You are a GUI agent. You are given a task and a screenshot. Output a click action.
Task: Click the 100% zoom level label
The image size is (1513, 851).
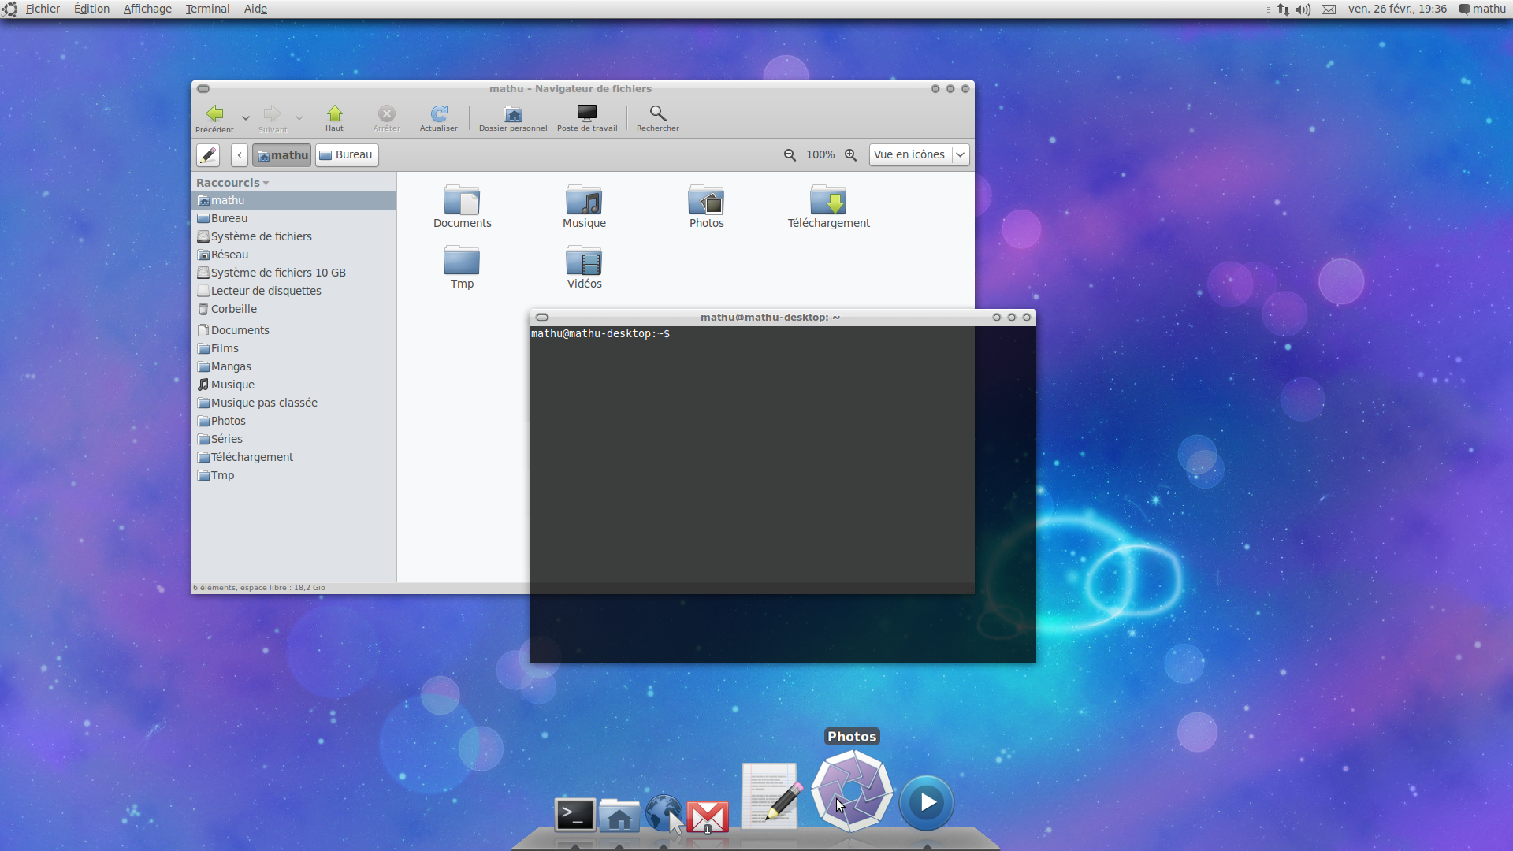point(820,155)
